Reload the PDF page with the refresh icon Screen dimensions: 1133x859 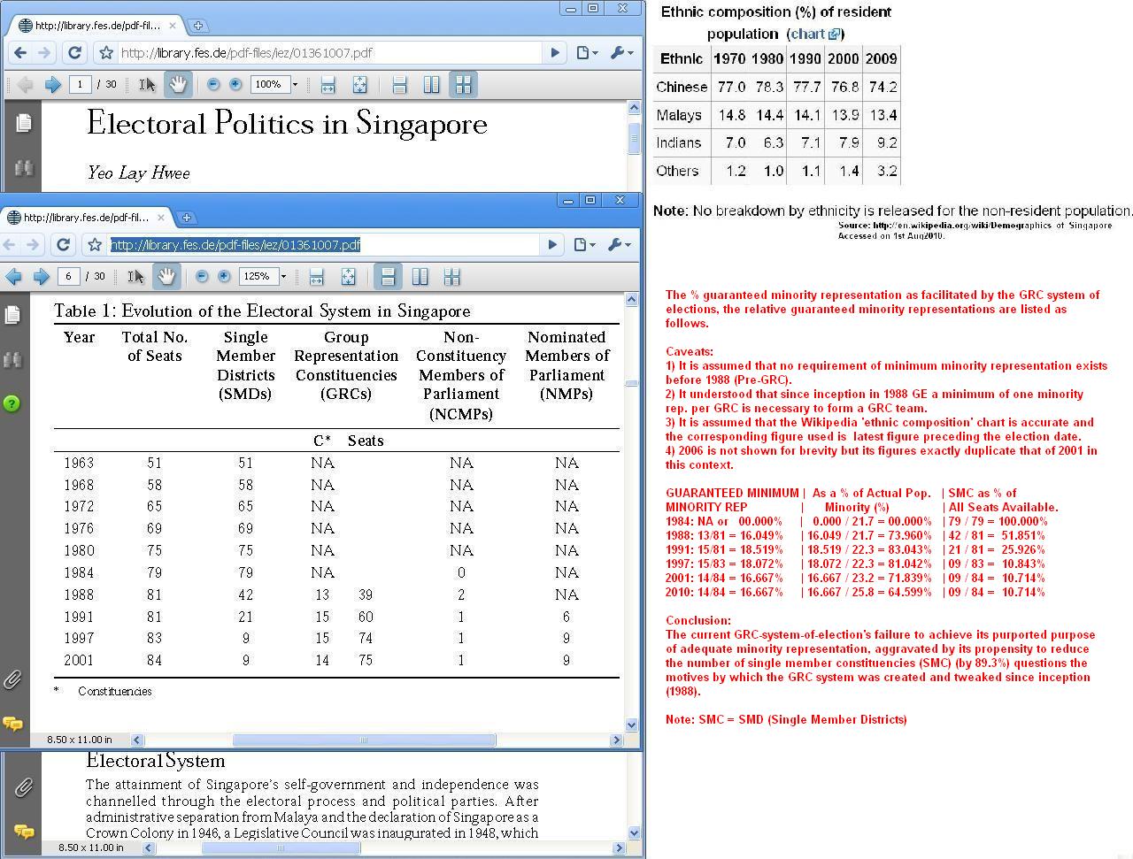[x=62, y=244]
